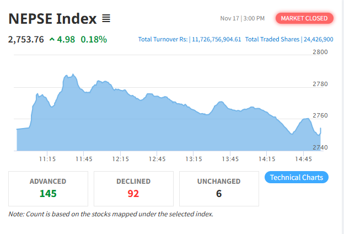The height and width of the screenshot is (234, 344).
Task: Click the NEPSE Index title
Action: tap(52, 18)
